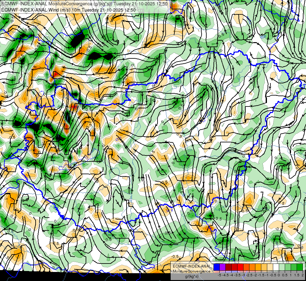Click the -5 legend scale value
Screen dimensions: 306x281
click(219, 275)
